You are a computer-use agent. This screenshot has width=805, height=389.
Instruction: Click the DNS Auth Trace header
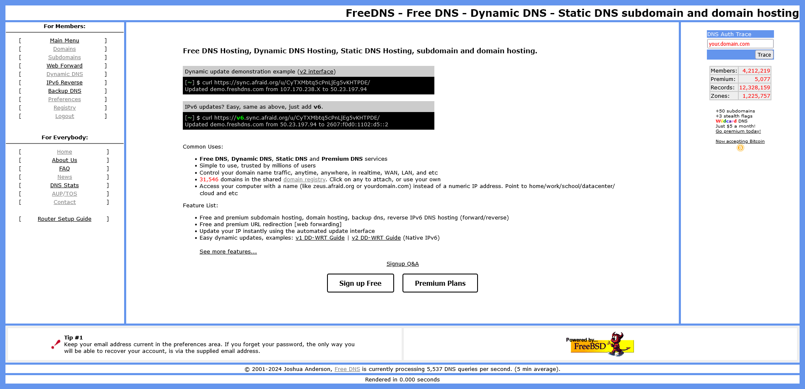(x=740, y=34)
